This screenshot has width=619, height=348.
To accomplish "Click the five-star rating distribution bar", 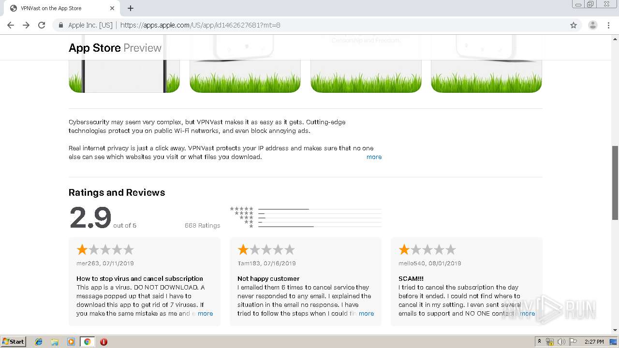I will [x=320, y=209].
